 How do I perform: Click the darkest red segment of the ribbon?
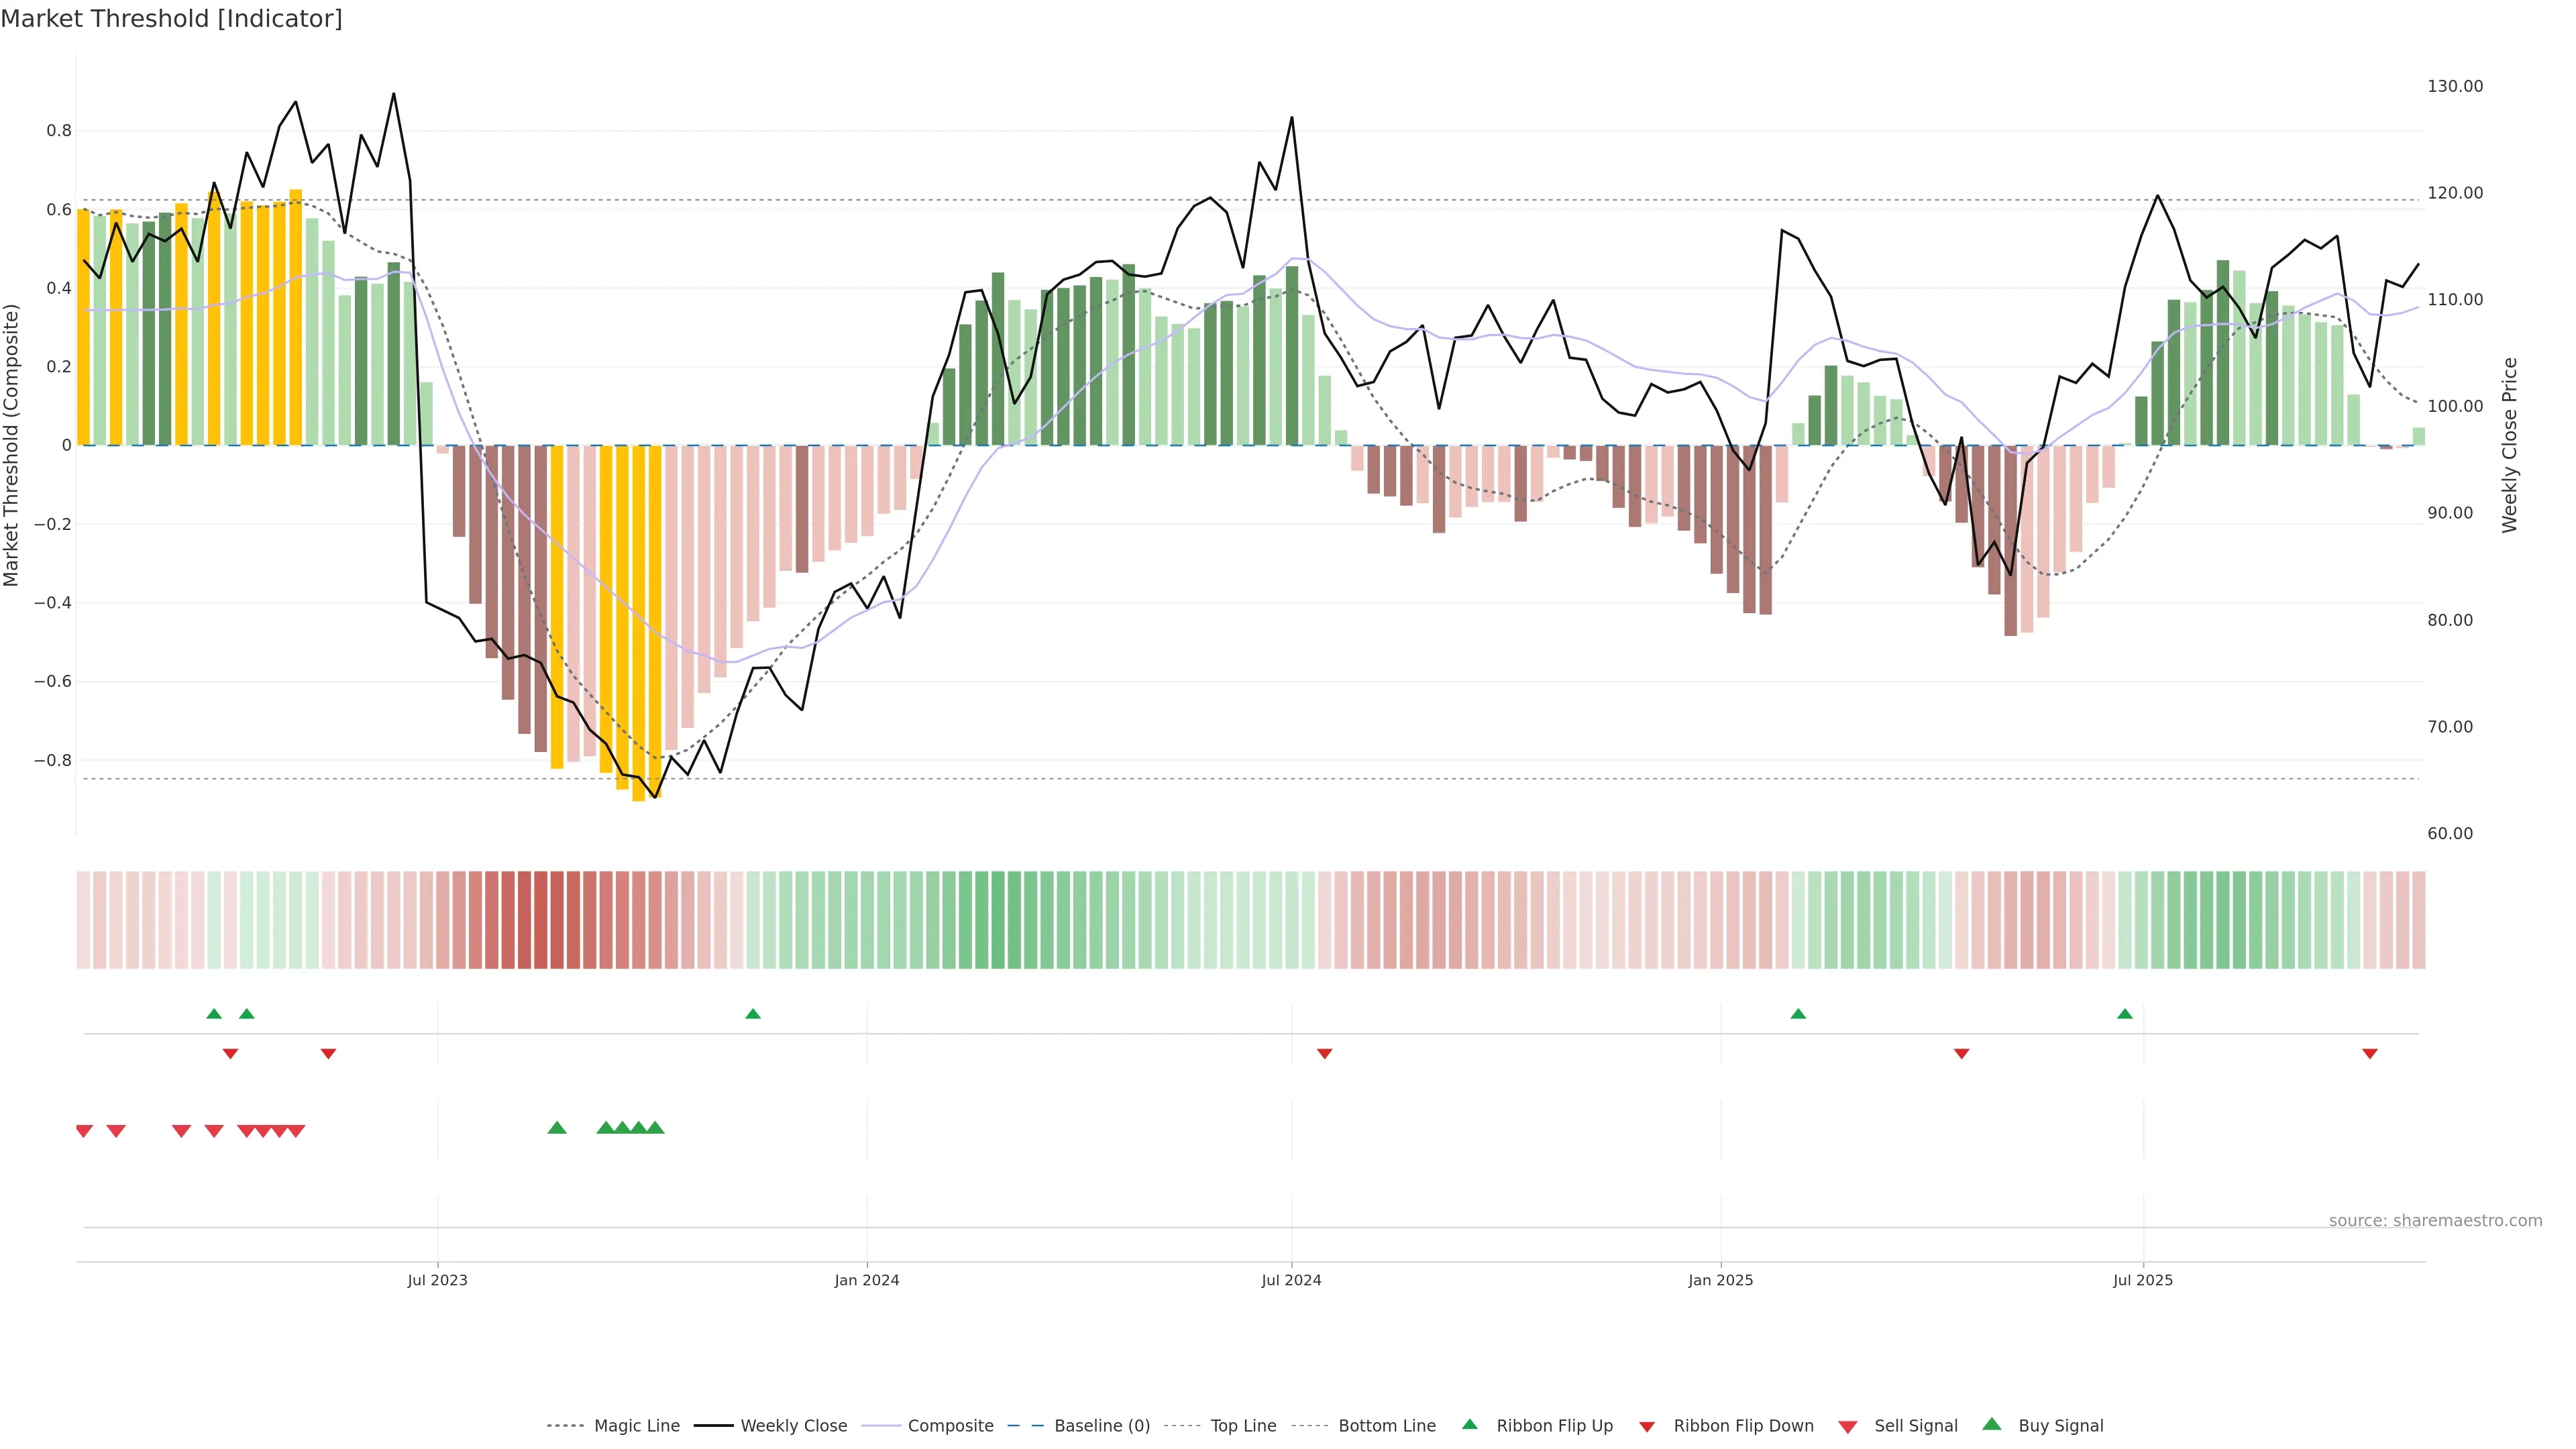[540, 919]
